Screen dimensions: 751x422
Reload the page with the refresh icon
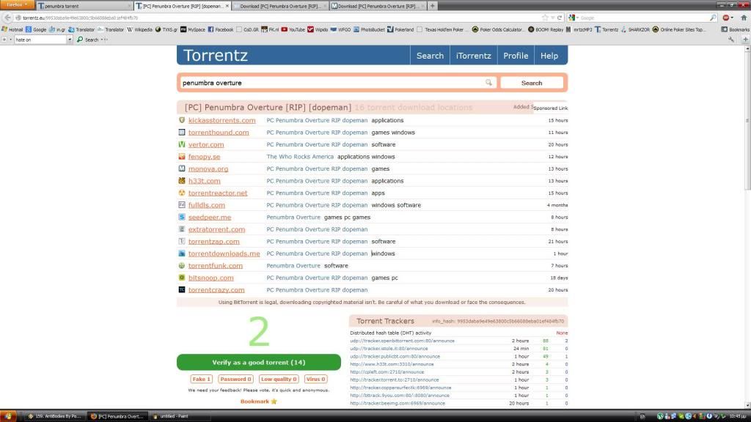pos(560,18)
